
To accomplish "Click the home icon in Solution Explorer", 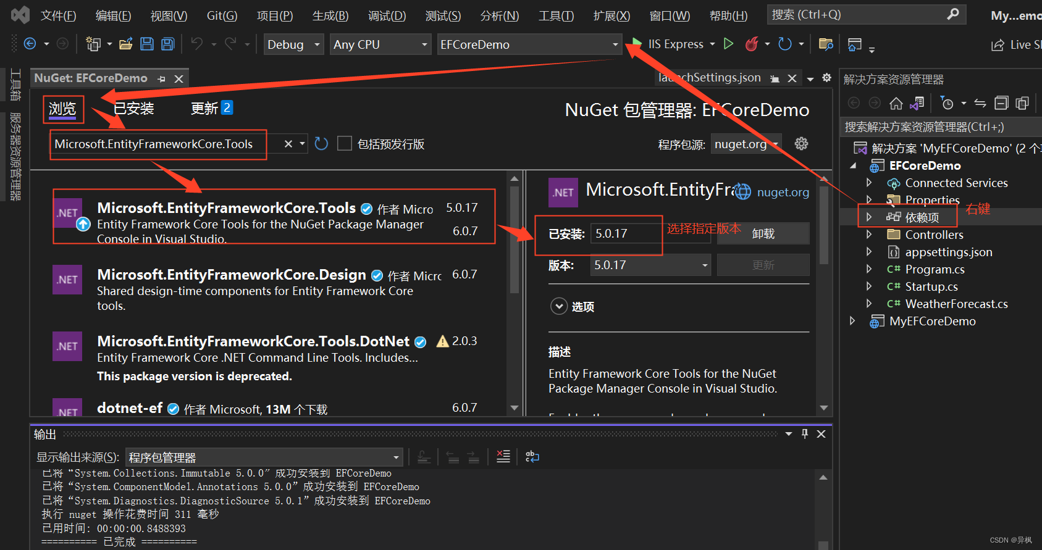I will tap(896, 103).
